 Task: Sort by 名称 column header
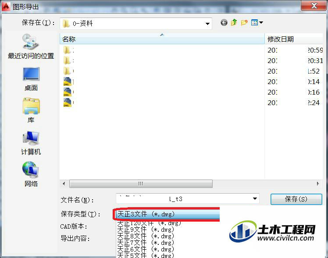(x=162, y=39)
